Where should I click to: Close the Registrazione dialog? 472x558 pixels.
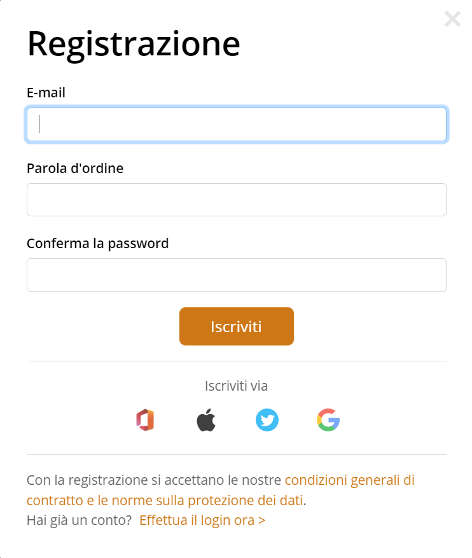coord(452,19)
